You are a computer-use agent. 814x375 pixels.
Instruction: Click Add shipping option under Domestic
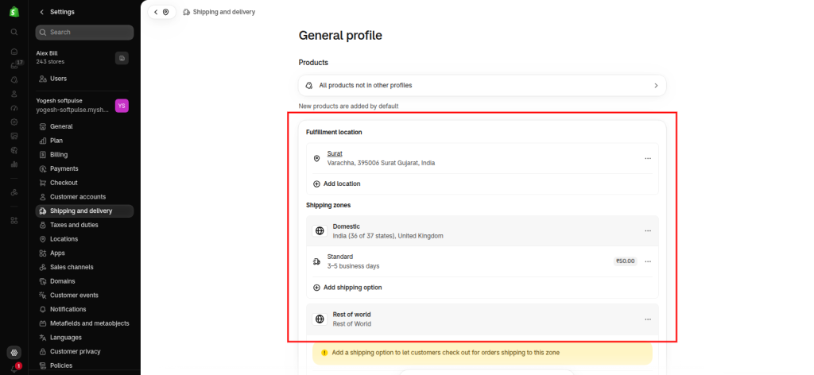(x=347, y=288)
